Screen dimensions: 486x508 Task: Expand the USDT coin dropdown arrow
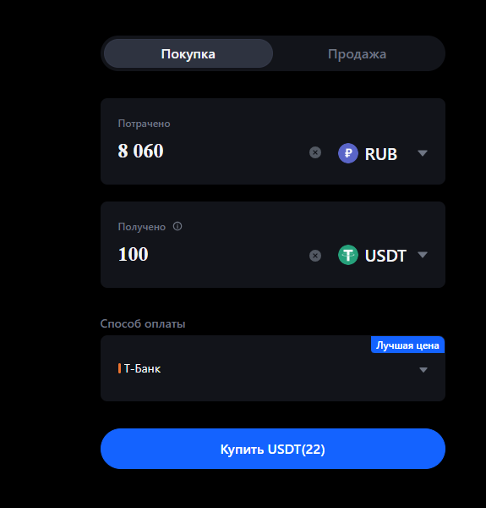click(423, 255)
